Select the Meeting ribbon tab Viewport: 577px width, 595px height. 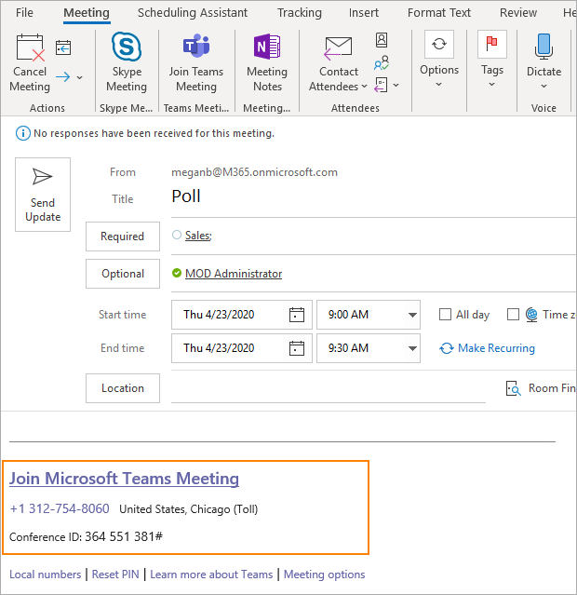[x=87, y=12]
